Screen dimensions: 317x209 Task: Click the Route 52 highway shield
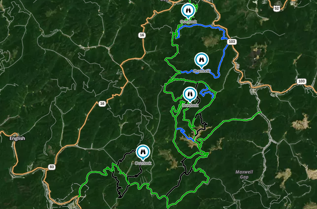click(x=277, y=8)
